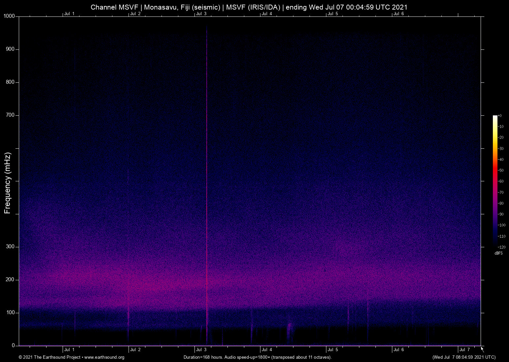Select the 200 frequency axis label
Screen dimensions: 509x362
click(x=11, y=280)
